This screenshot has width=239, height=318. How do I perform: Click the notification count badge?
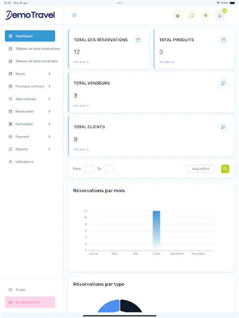click(224, 11)
